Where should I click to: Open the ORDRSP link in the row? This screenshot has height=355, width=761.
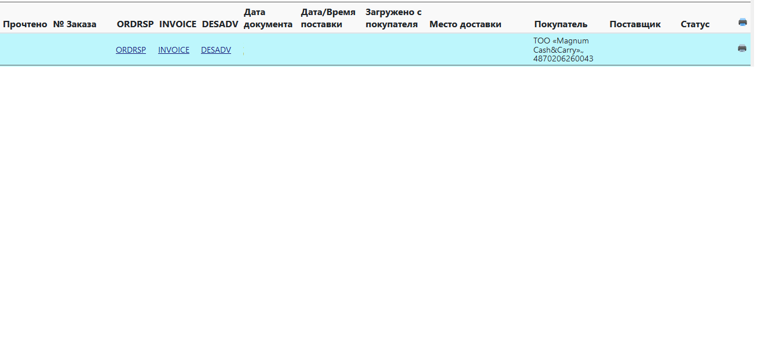131,50
